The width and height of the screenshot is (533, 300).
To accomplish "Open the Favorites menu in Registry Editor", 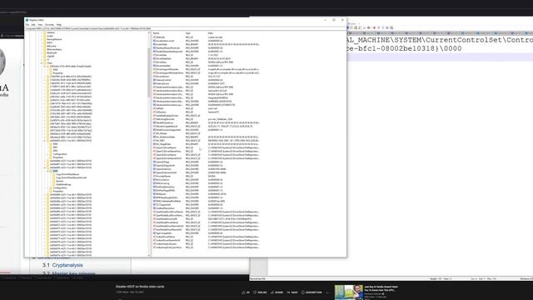I will [49, 25].
